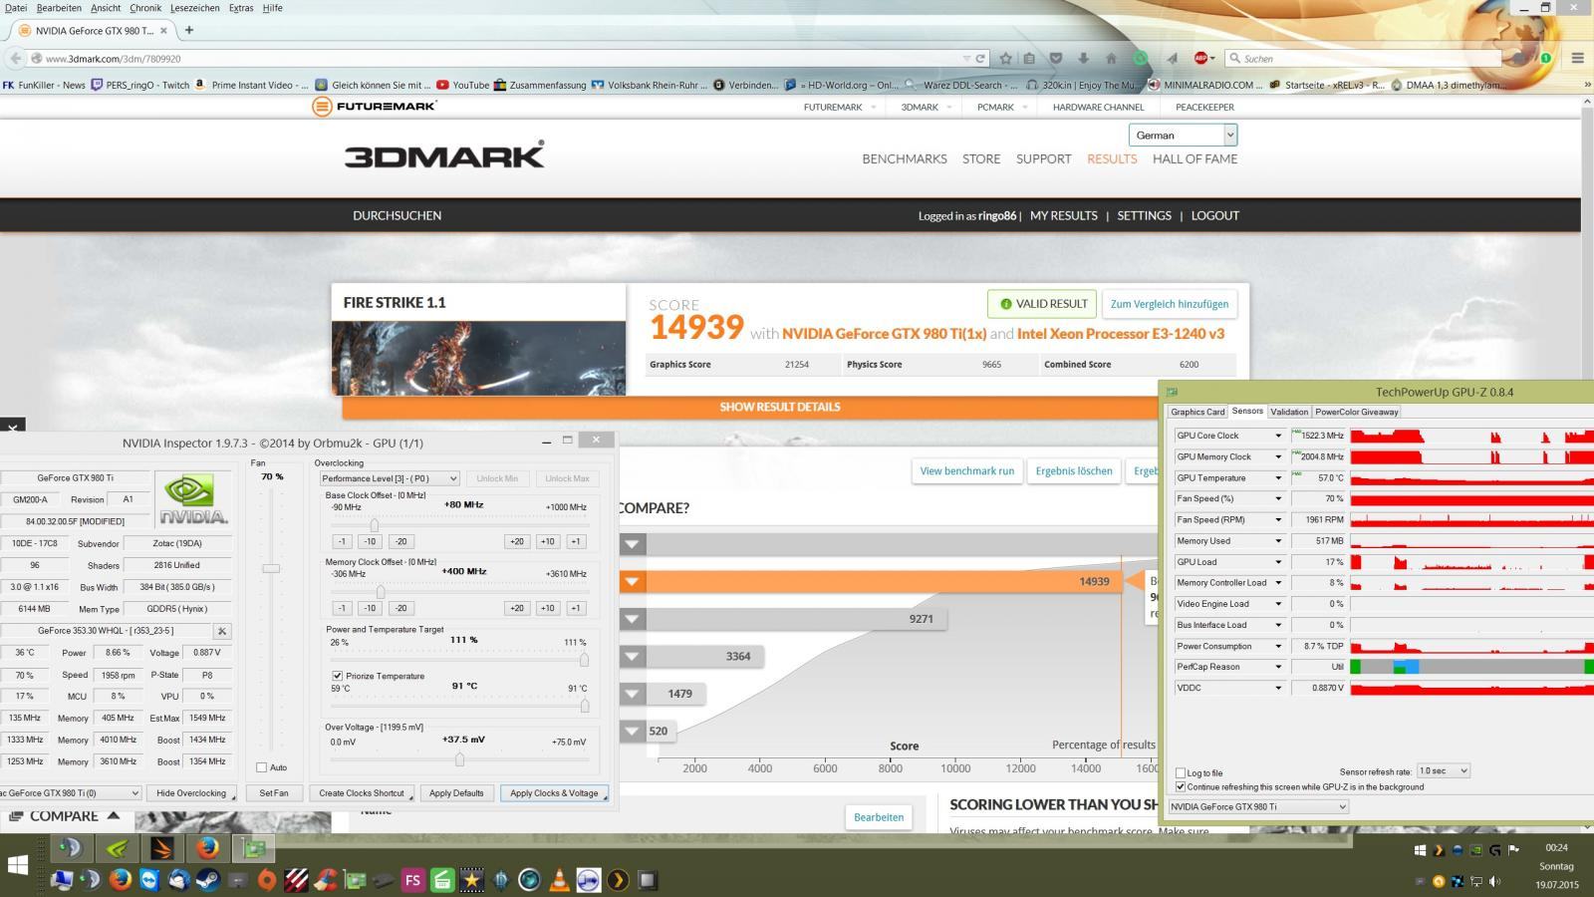Open Thunderbird mail from the taskbar
This screenshot has height=897, width=1594.
pos(178,880)
